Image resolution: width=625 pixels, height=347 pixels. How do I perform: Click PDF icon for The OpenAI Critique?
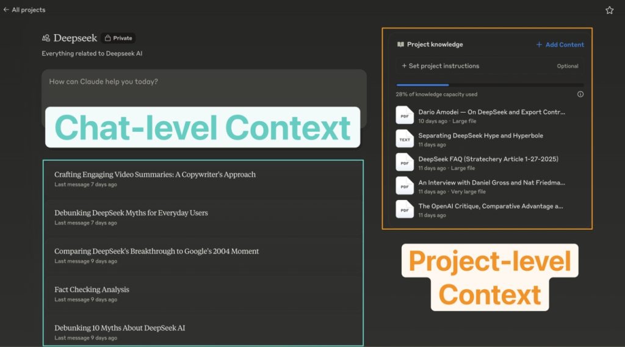click(404, 209)
